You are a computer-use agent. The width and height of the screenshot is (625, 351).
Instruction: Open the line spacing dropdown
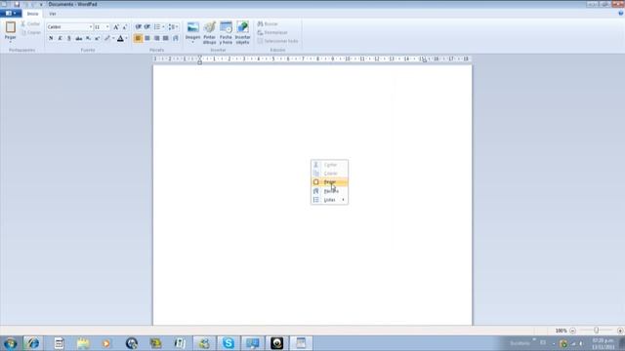[173, 26]
